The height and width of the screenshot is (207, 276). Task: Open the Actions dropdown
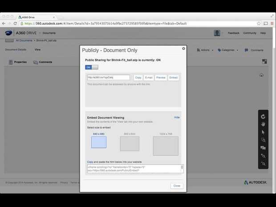pyautogui.click(x=205, y=50)
